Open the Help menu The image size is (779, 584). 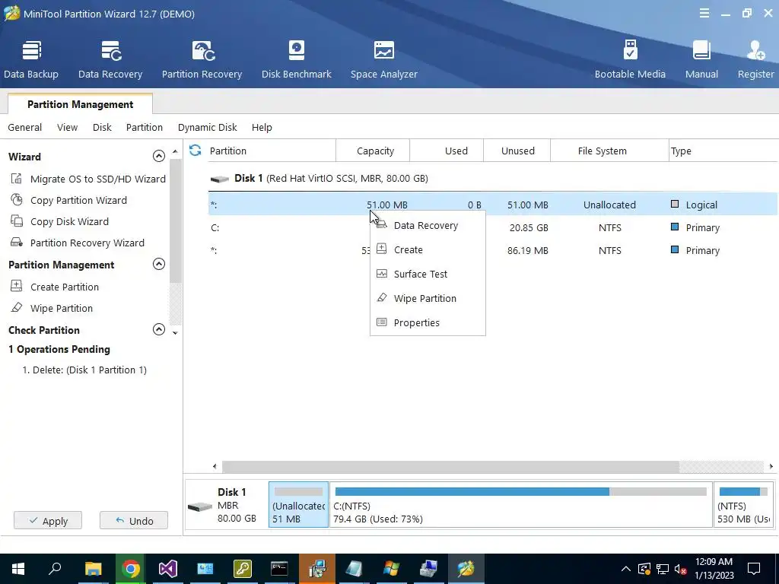tap(262, 127)
